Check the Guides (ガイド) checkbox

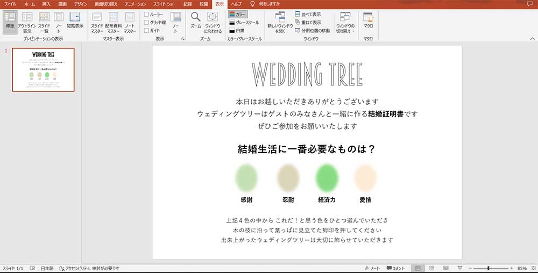[x=146, y=31]
